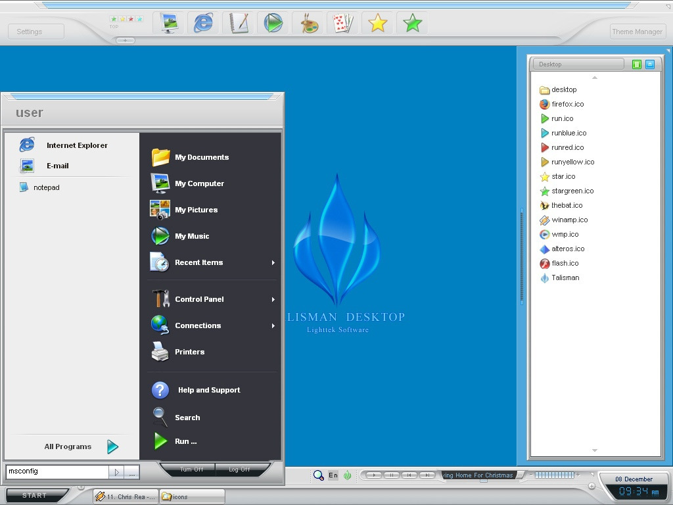This screenshot has height=505, width=673.
Task: Click the msconfig command input field
Action: (x=57, y=471)
